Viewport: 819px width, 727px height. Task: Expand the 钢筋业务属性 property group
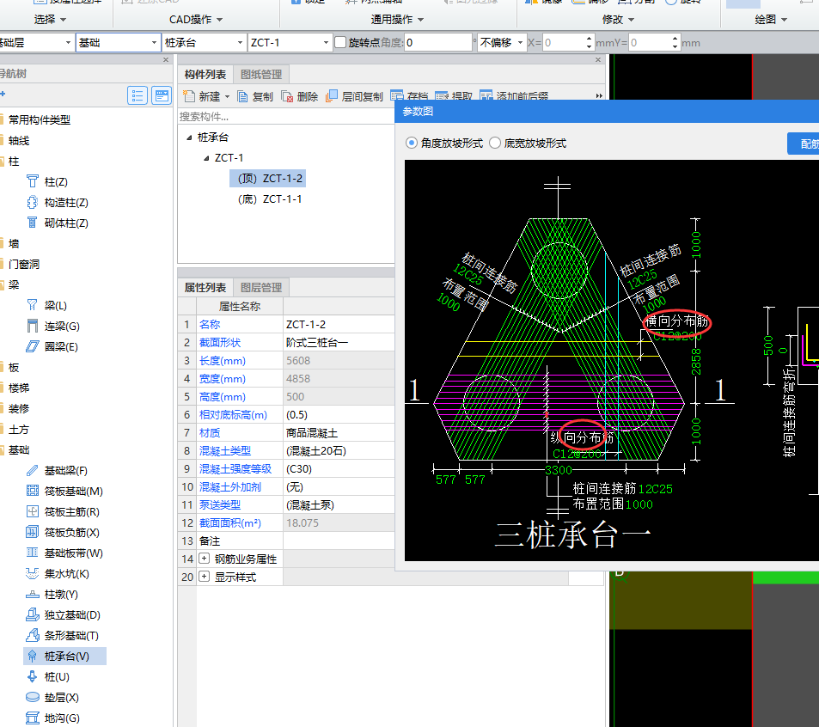tap(205, 559)
